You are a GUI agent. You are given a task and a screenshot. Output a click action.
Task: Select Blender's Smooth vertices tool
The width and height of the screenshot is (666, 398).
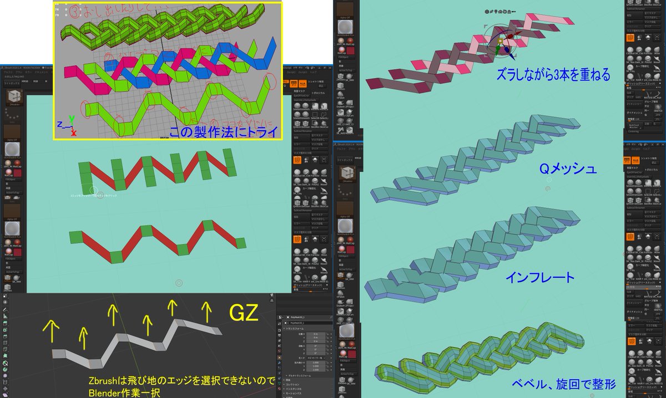5,375
